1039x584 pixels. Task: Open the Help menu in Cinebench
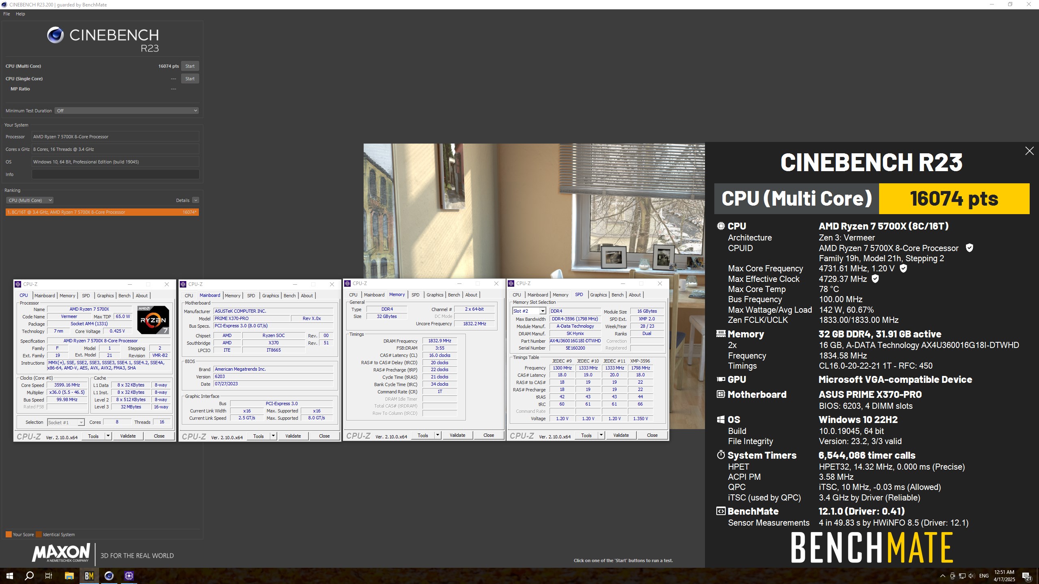tap(20, 14)
